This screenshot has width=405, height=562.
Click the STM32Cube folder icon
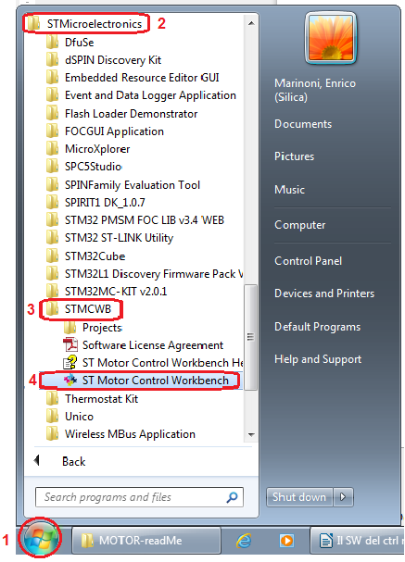click(53, 256)
